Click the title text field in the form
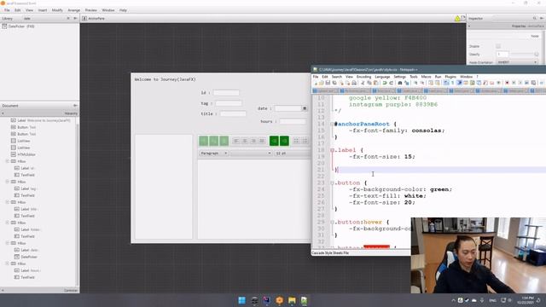 click(233, 113)
